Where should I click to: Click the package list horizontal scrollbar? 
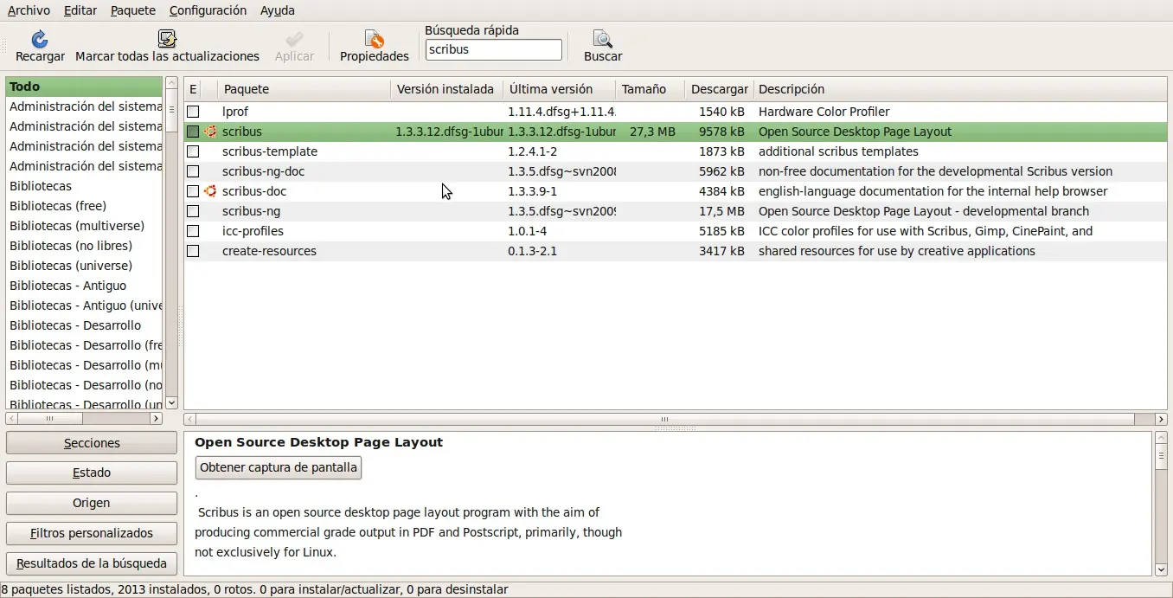[x=664, y=419]
